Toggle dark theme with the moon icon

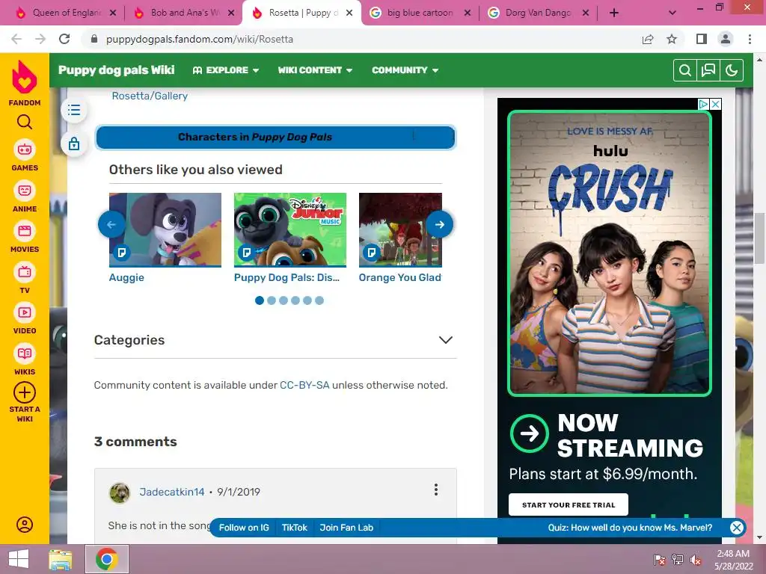tap(732, 70)
